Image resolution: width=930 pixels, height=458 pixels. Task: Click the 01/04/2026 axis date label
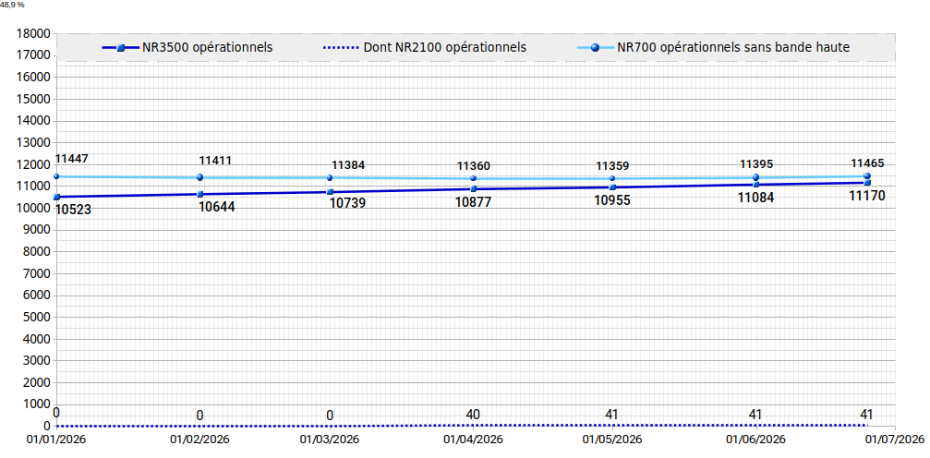[473, 440]
